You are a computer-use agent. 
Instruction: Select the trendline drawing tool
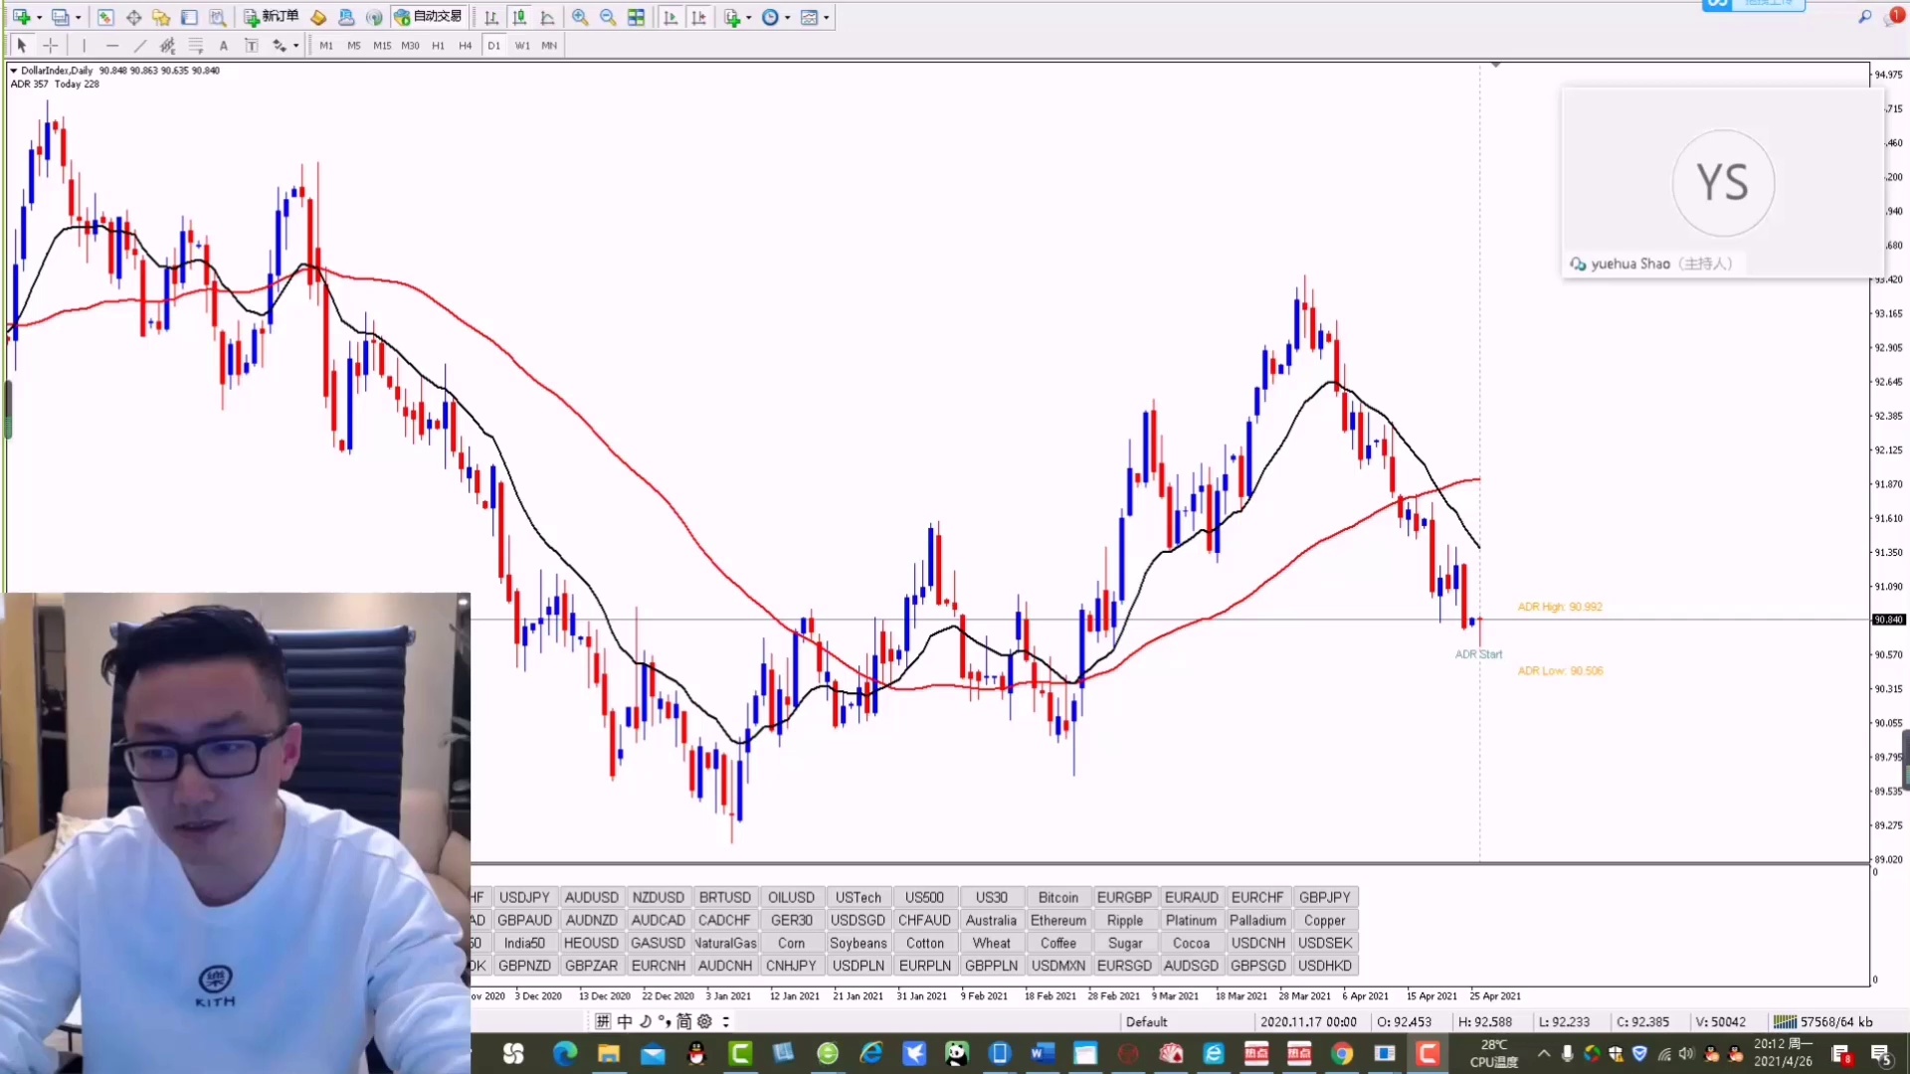click(x=140, y=46)
